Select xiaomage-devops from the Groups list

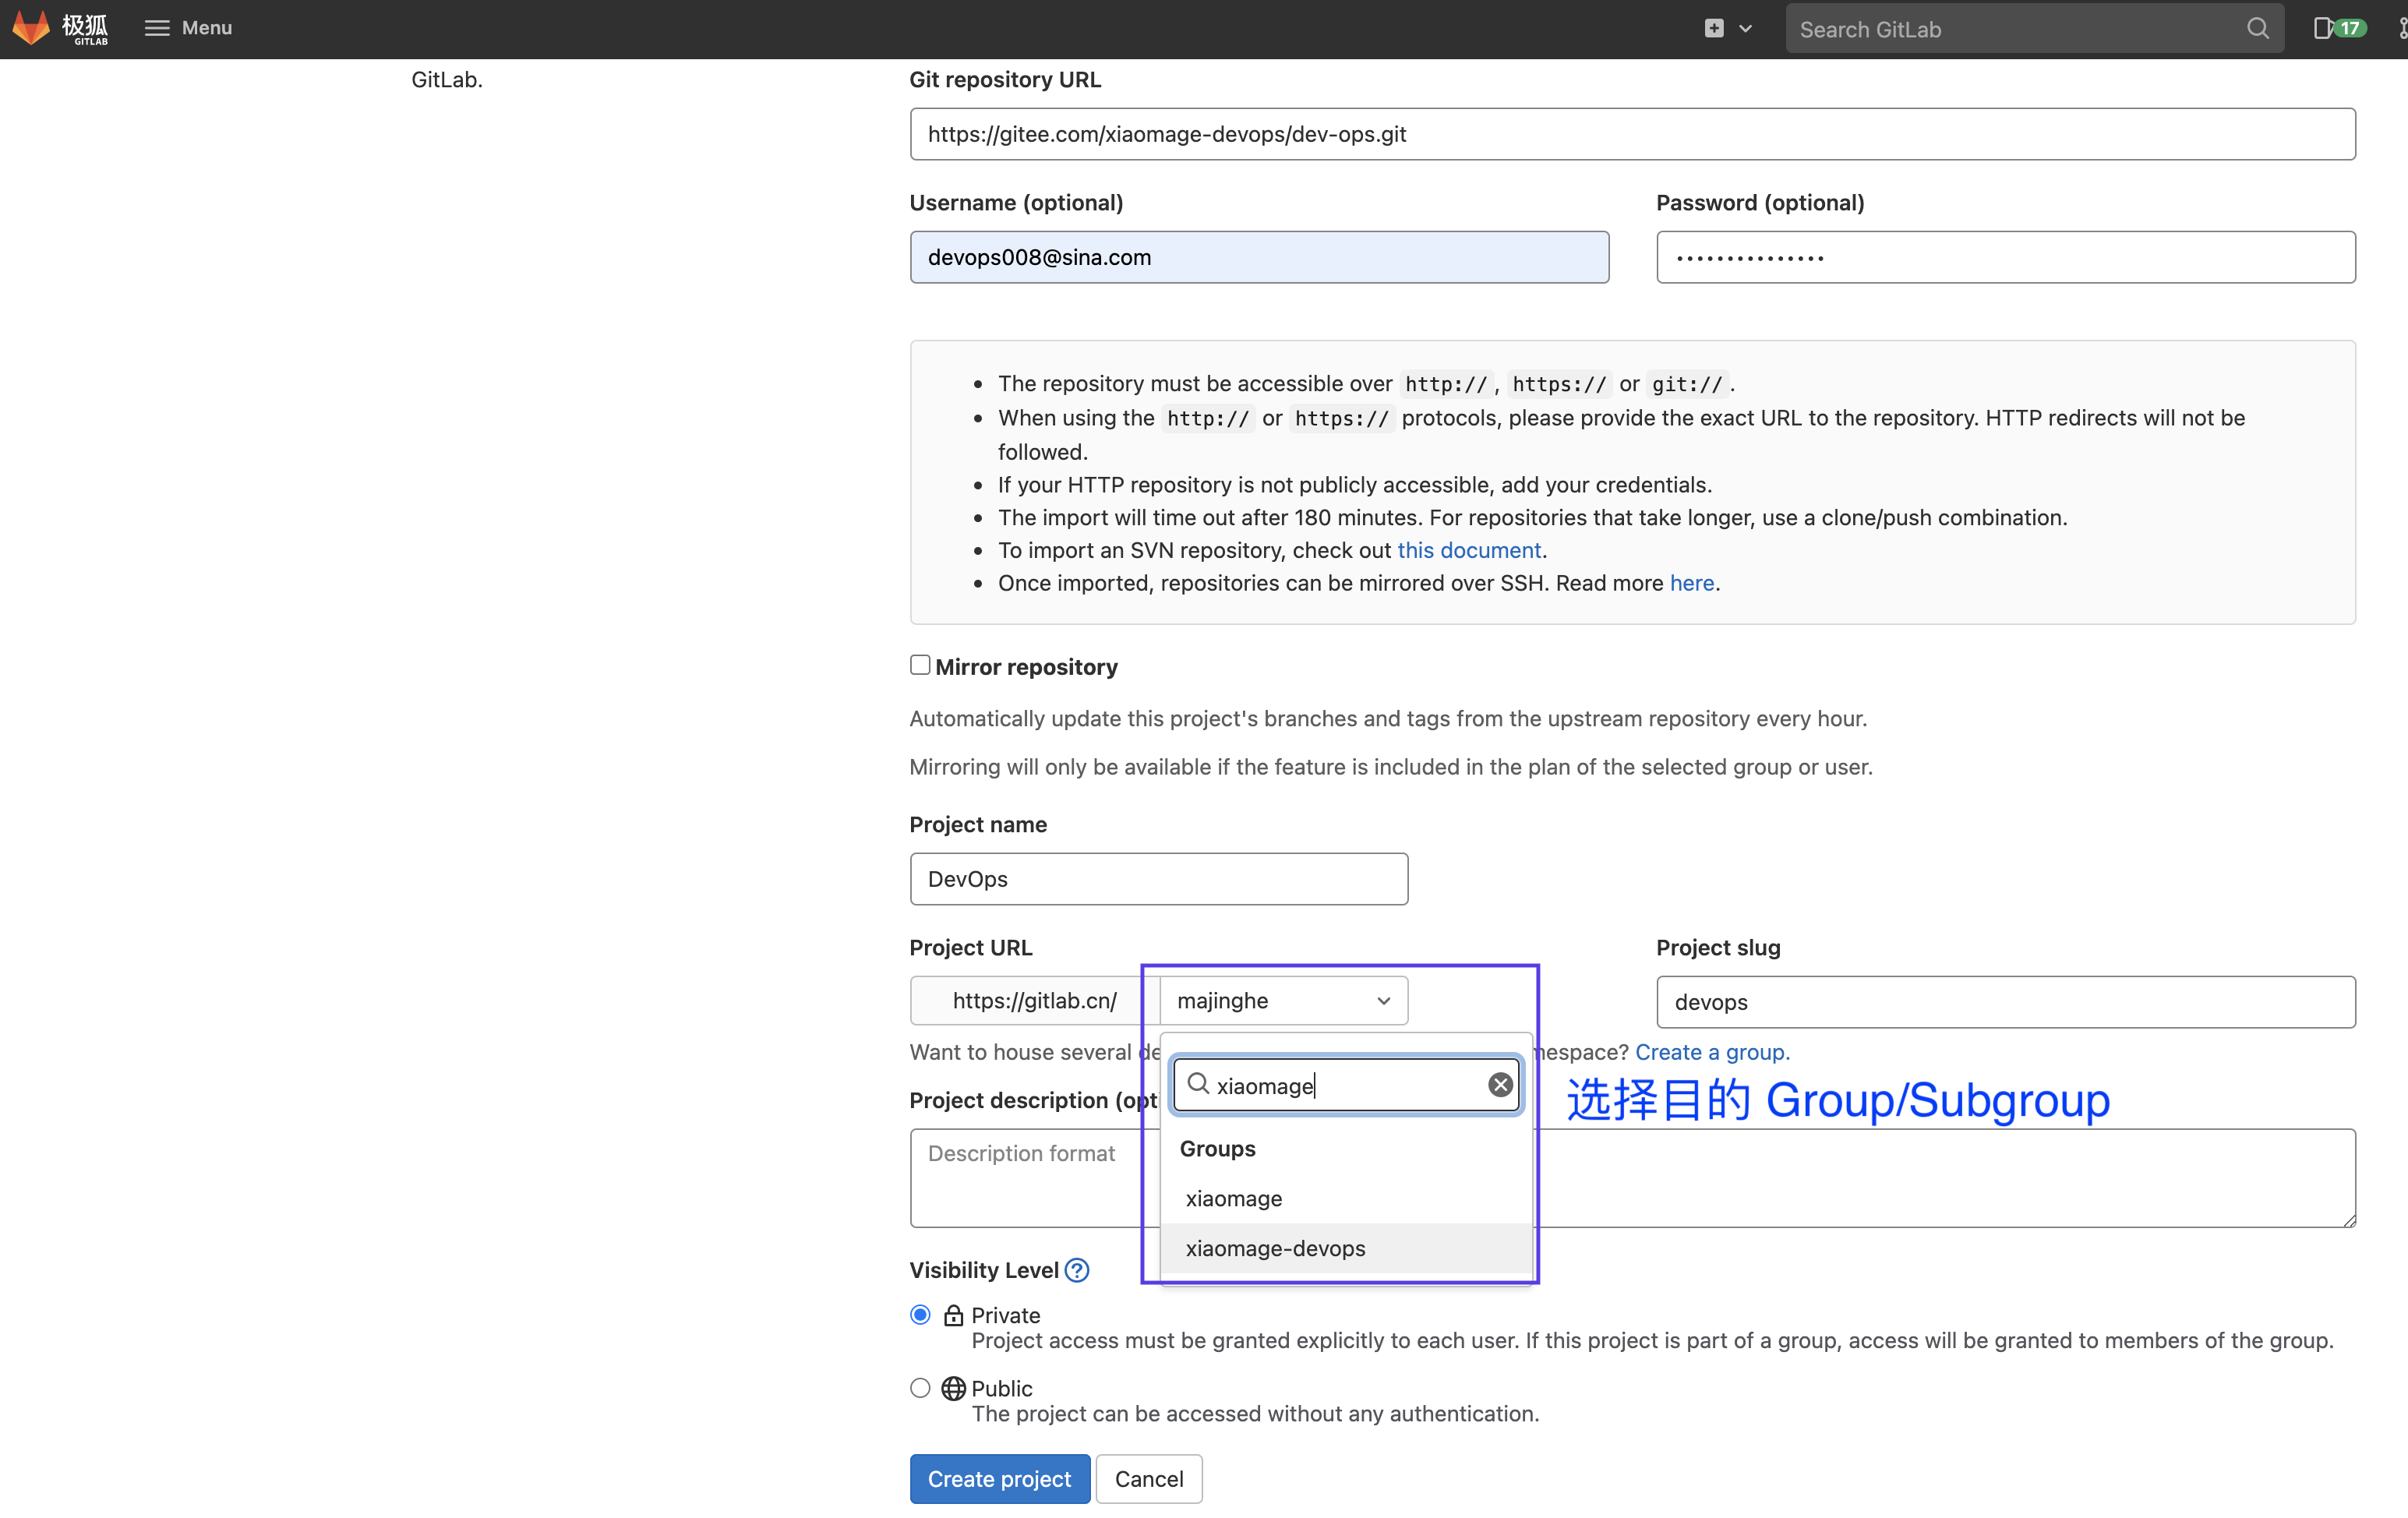1275,1248
